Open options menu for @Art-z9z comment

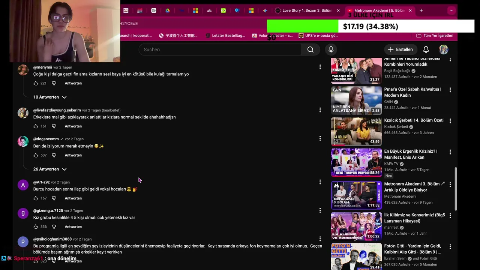coord(320,182)
